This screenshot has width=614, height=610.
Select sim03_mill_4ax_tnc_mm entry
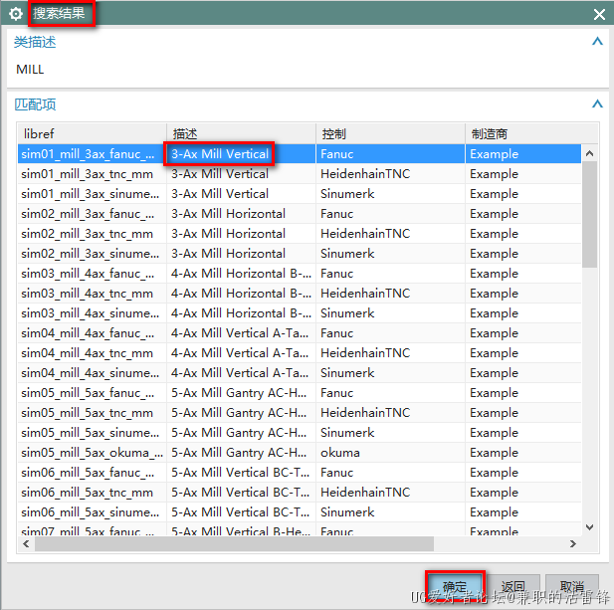pos(88,294)
